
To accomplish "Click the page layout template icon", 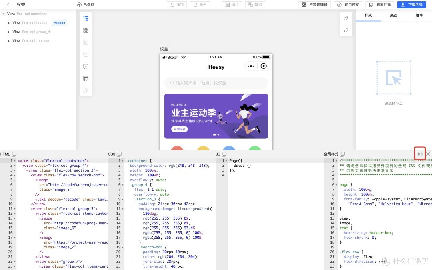I will pyautogui.click(x=86, y=78).
